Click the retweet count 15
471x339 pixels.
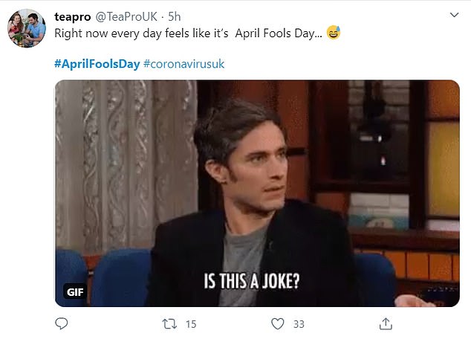click(190, 324)
